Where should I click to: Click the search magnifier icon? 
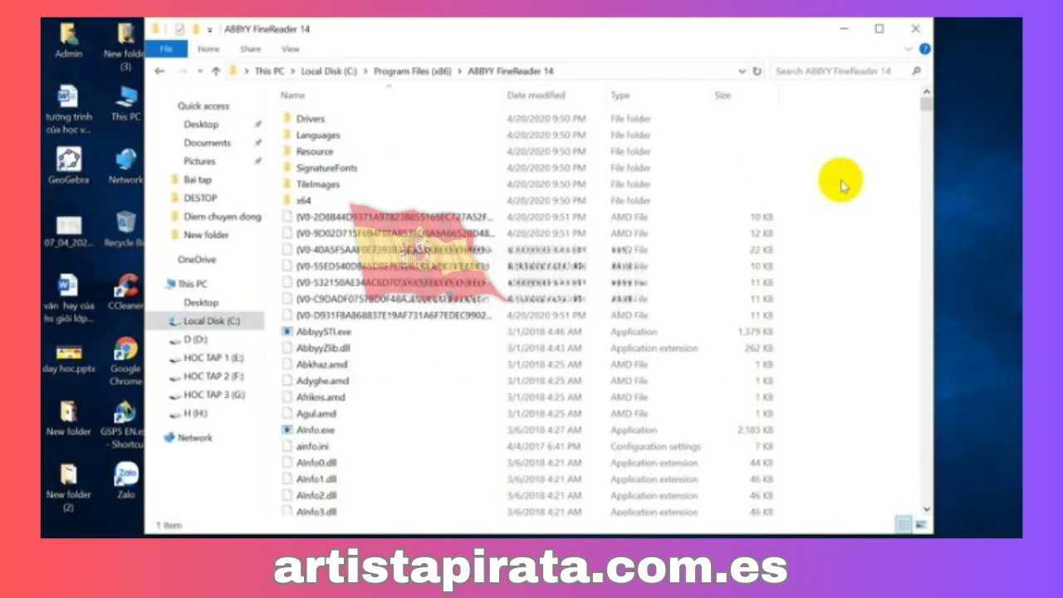[x=917, y=71]
